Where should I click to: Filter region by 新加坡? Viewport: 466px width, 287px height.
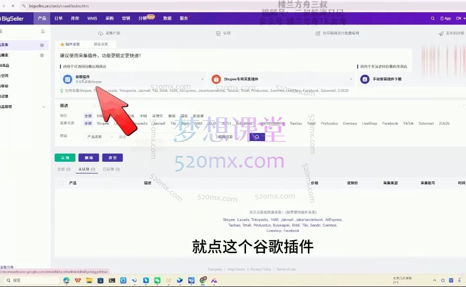[x=198, y=116]
